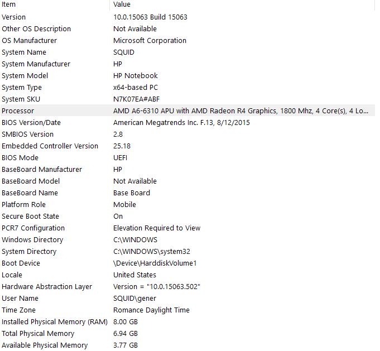Select the Platform Role row label
This screenshot has height=351, width=380.
pyautogui.click(x=24, y=205)
